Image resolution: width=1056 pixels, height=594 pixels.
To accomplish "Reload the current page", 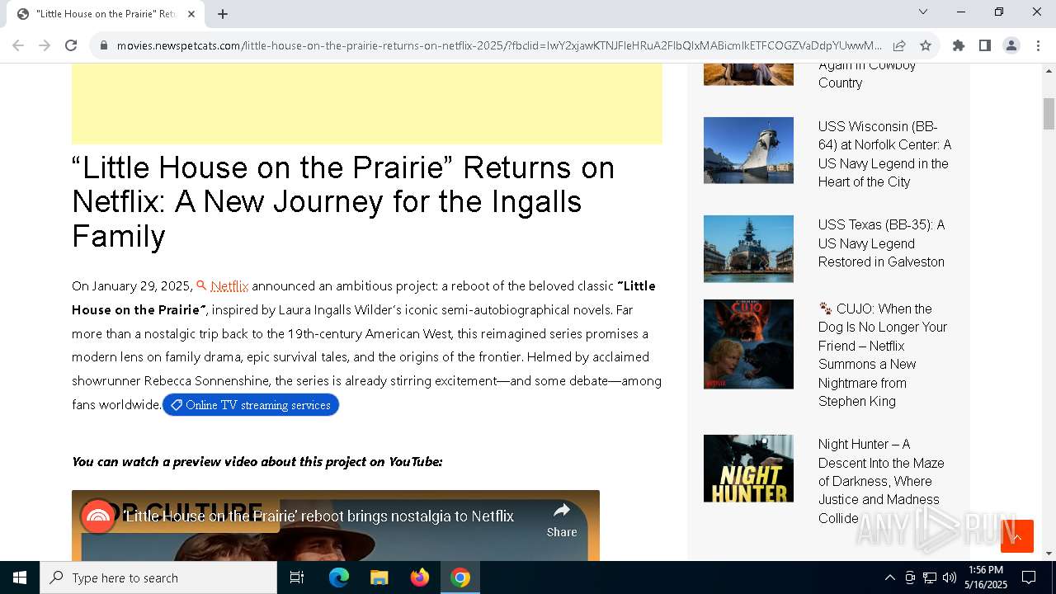I will (x=71, y=45).
